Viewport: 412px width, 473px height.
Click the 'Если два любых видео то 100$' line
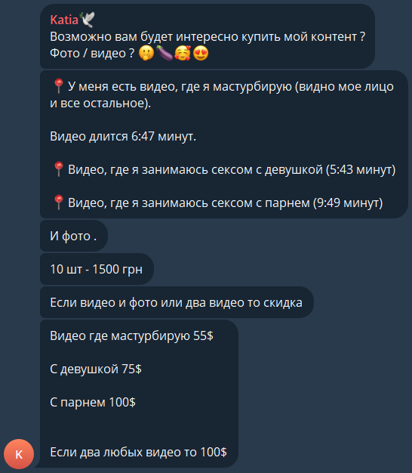(139, 452)
